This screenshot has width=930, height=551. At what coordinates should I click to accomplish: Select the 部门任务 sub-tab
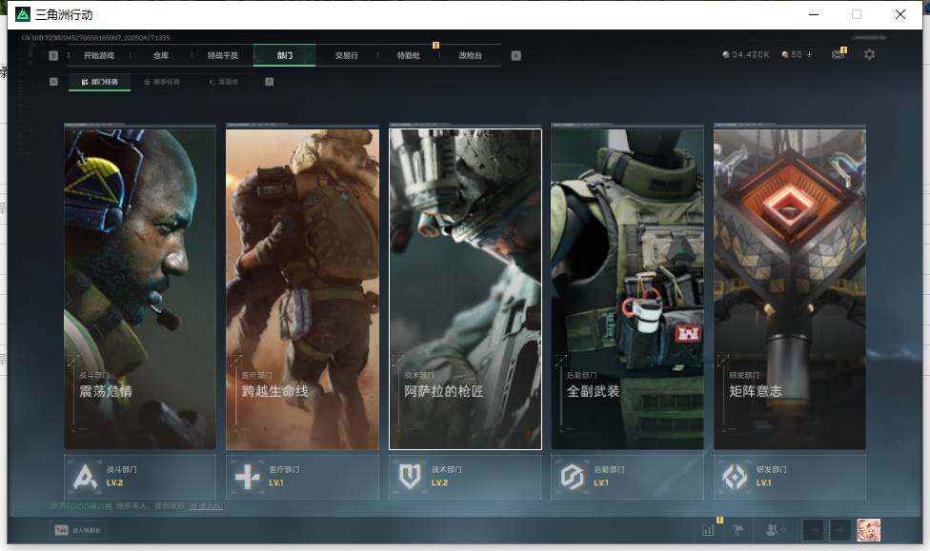pos(100,82)
